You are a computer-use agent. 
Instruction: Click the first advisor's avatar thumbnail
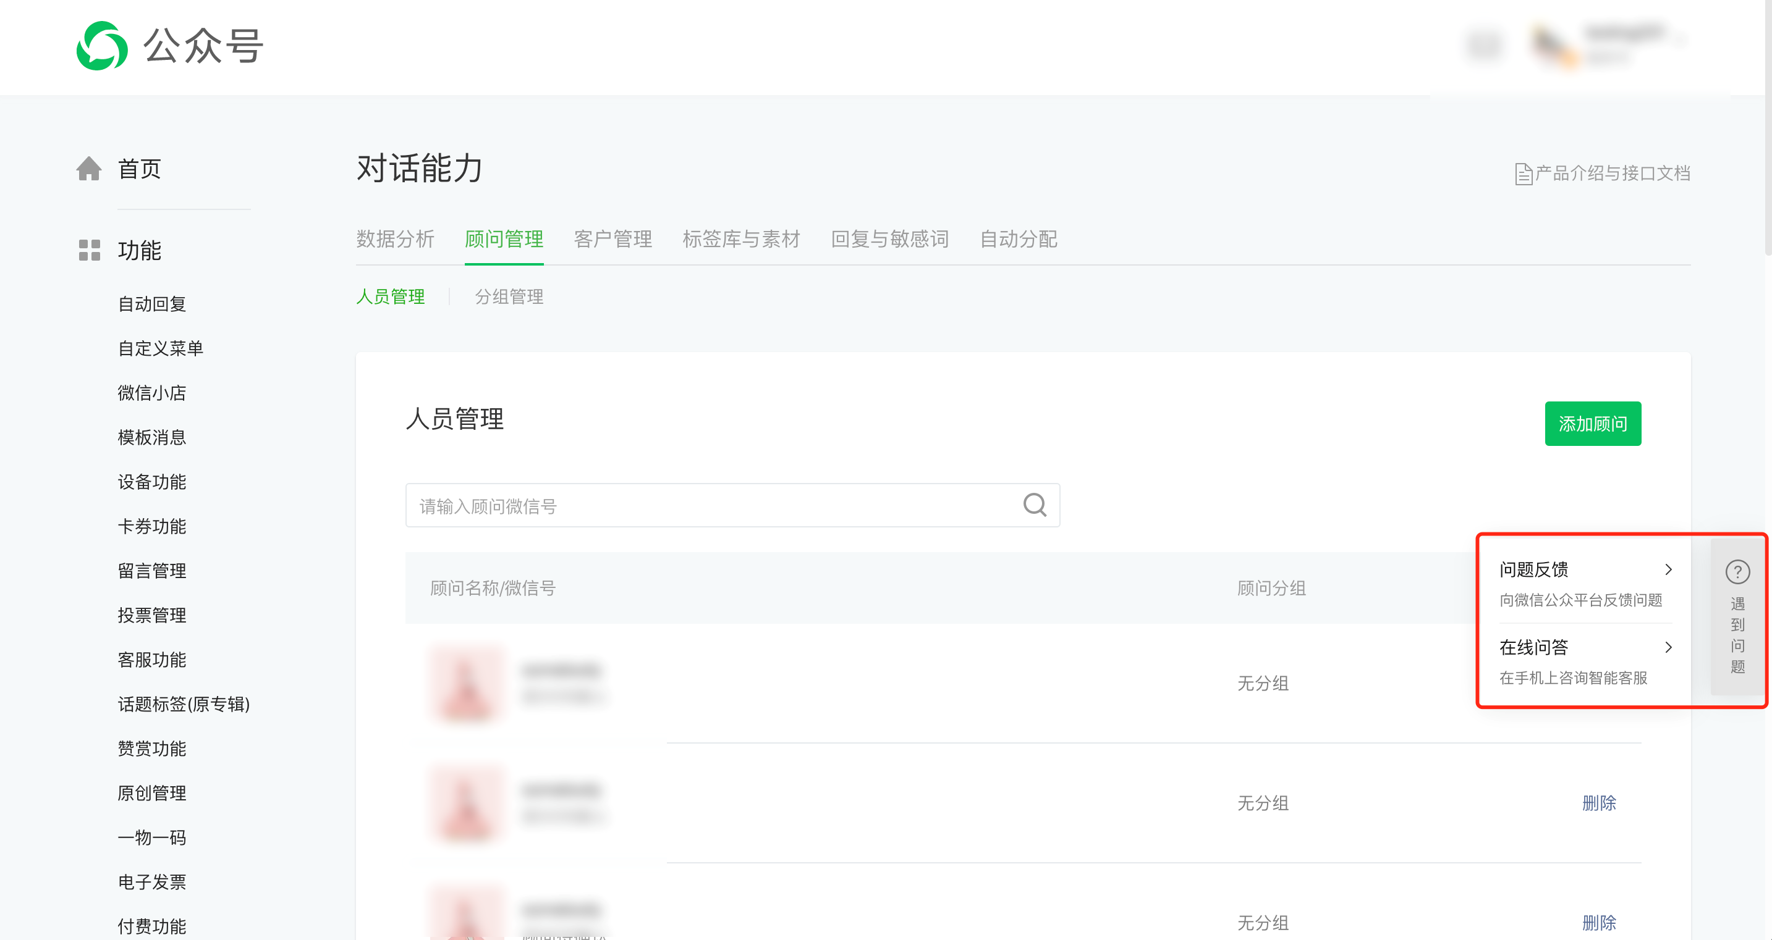tap(467, 682)
